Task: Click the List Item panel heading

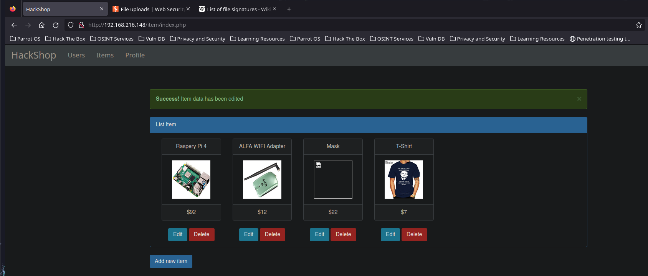Action: coord(369,125)
